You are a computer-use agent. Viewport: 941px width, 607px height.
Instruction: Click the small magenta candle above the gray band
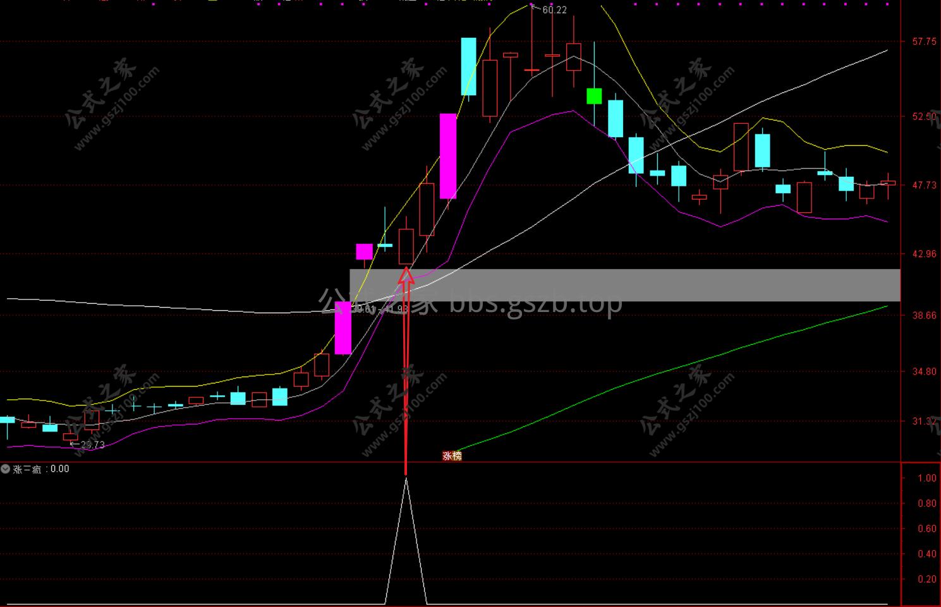364,251
